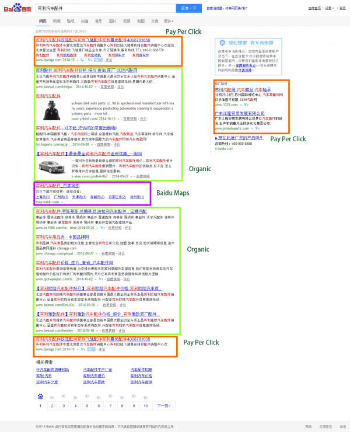Click the 百度一下 search button
Image resolution: width=350 pixels, height=432 pixels.
188,8
